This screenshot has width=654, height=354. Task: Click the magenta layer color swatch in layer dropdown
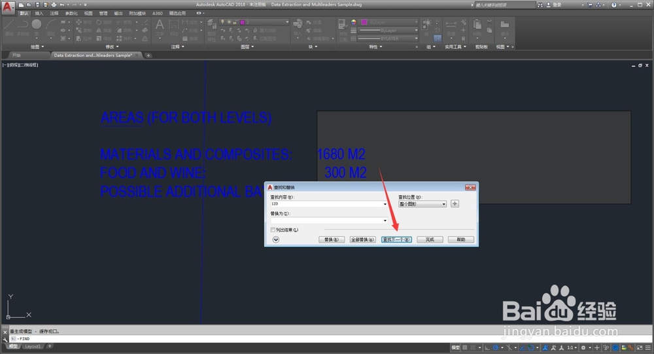pyautogui.click(x=242, y=22)
